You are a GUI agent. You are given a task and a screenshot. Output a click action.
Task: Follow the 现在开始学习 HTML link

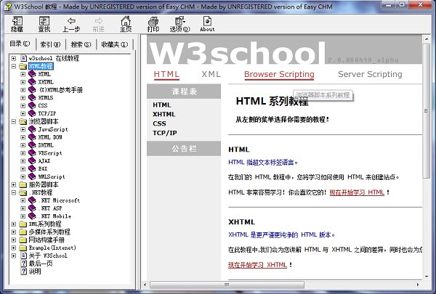[x=357, y=192]
